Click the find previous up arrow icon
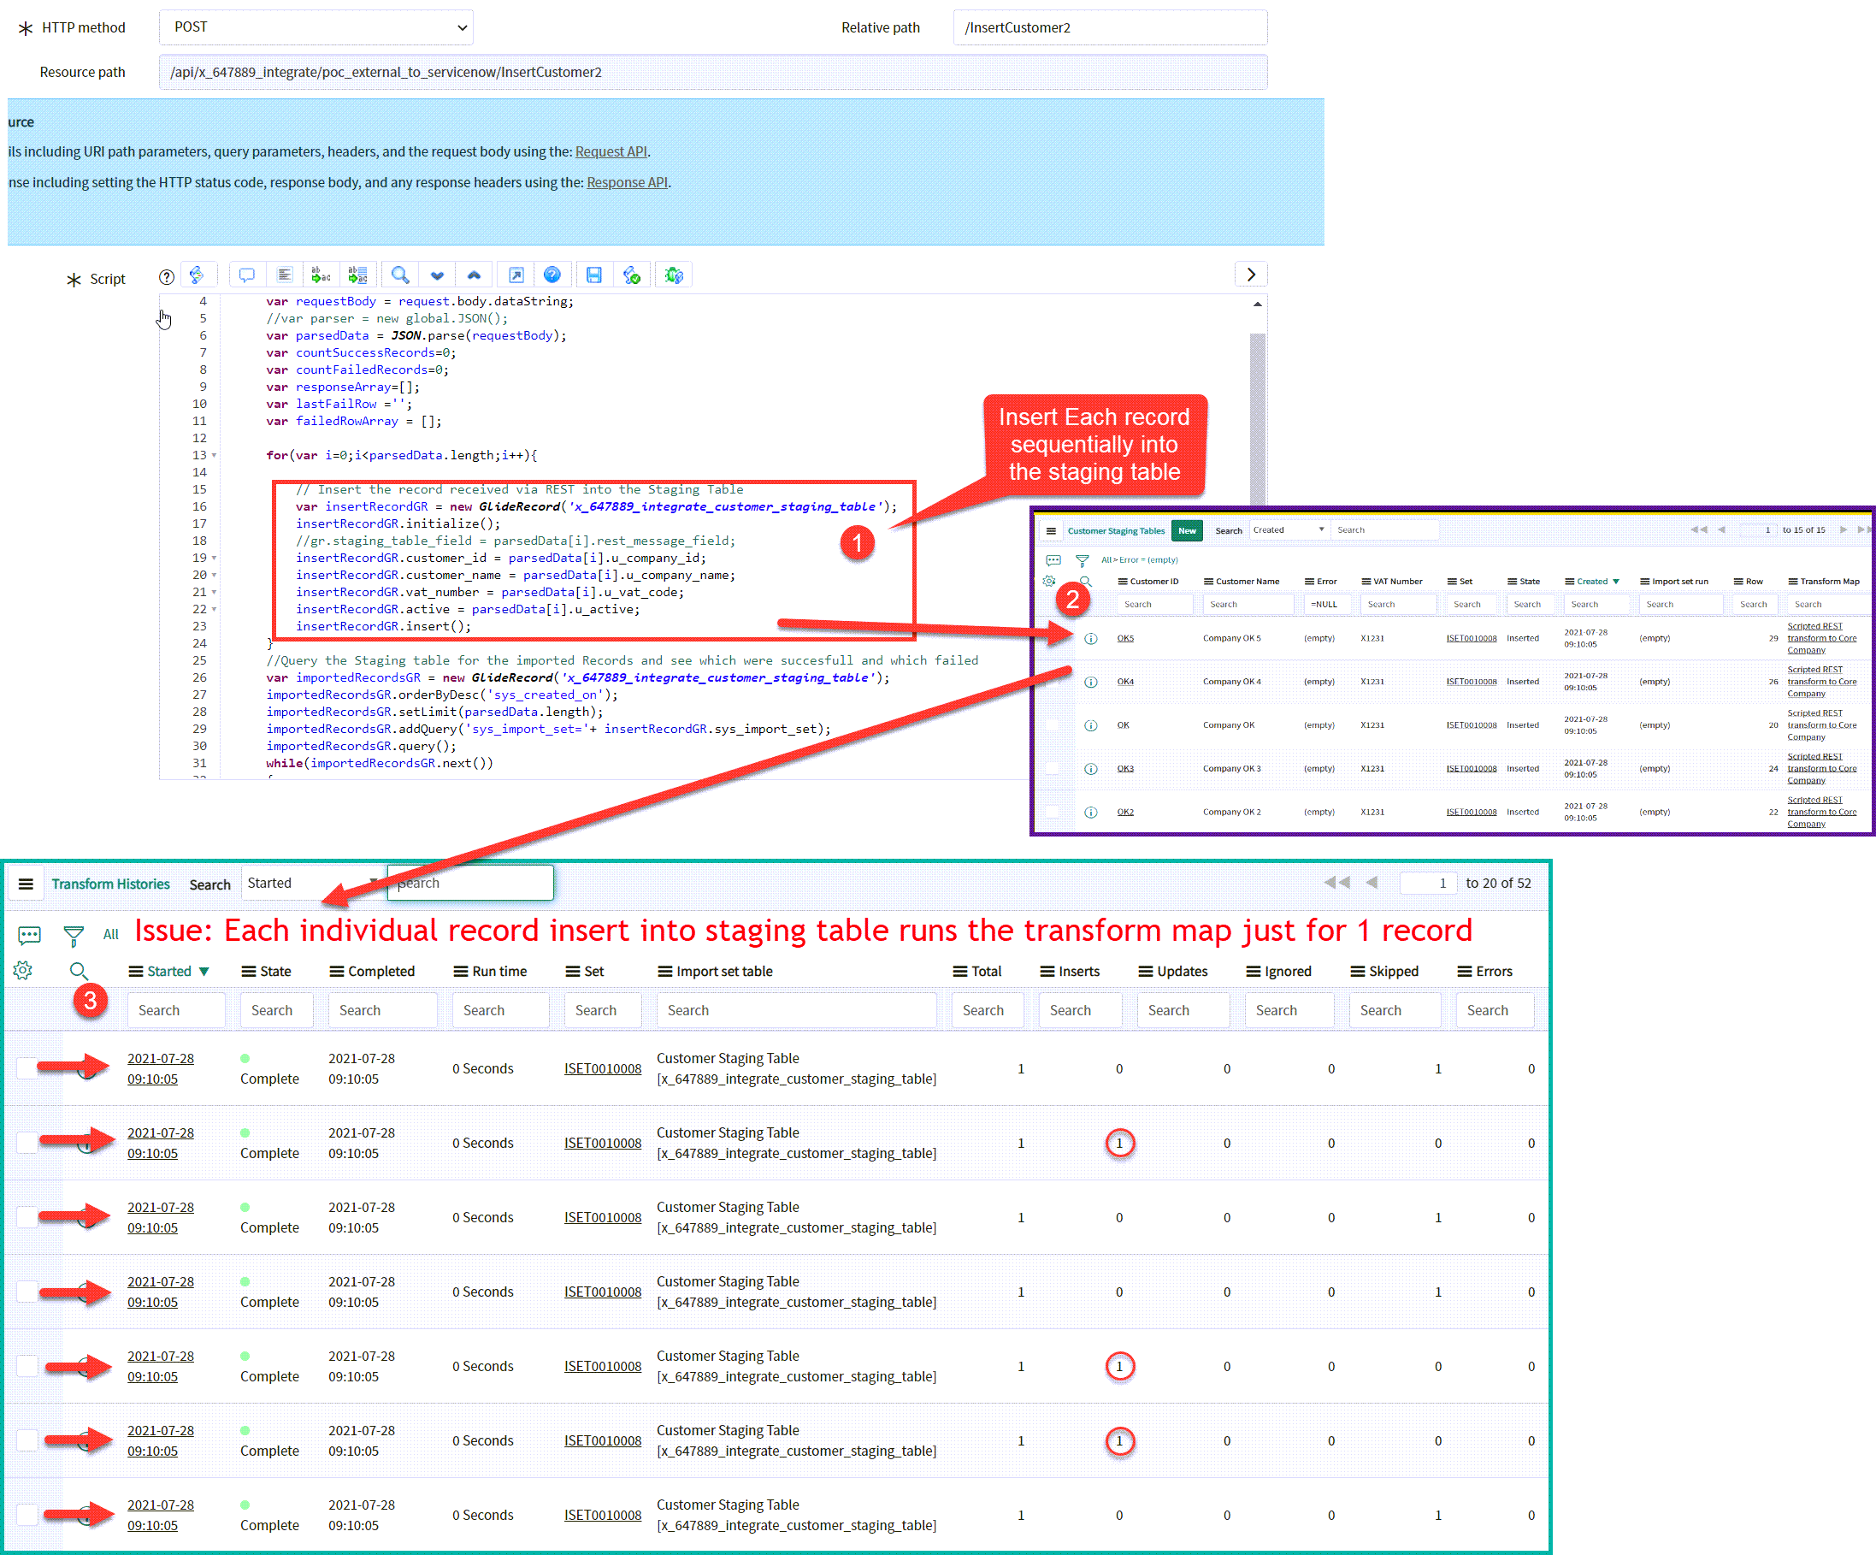The image size is (1876, 1555). tap(474, 275)
